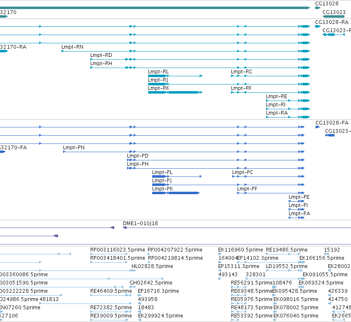The image size is (351, 322).
Task: Select the EP16716.3prime EST
Action: (x=139, y=295)
